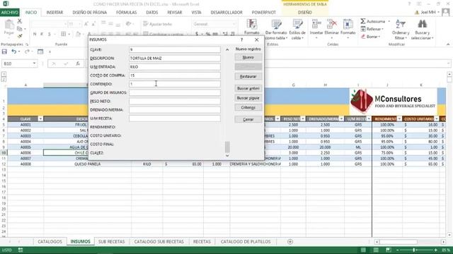Click the Buscar anterior button
Image resolution: width=453 pixels, height=254 pixels.
click(248, 88)
